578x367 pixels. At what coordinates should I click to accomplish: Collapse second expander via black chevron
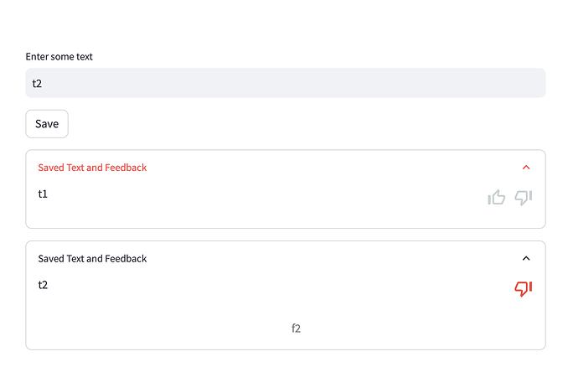coord(526,259)
